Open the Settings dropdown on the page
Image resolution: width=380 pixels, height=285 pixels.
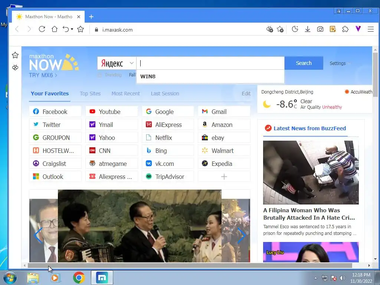pyautogui.click(x=340, y=63)
